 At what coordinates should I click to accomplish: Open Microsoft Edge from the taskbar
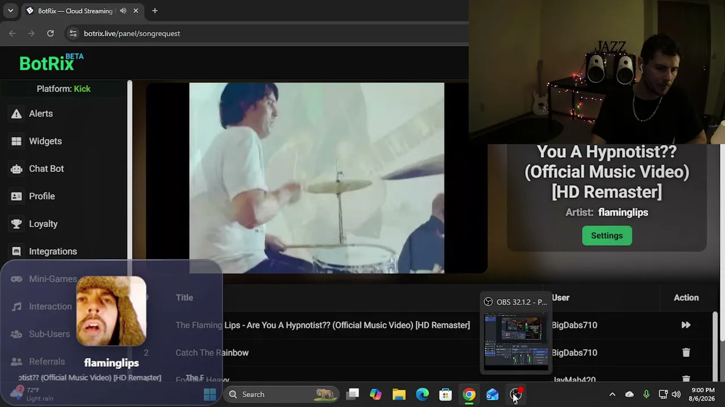tap(423, 395)
